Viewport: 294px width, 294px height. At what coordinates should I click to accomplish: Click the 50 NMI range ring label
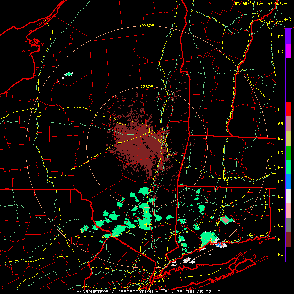147,87
